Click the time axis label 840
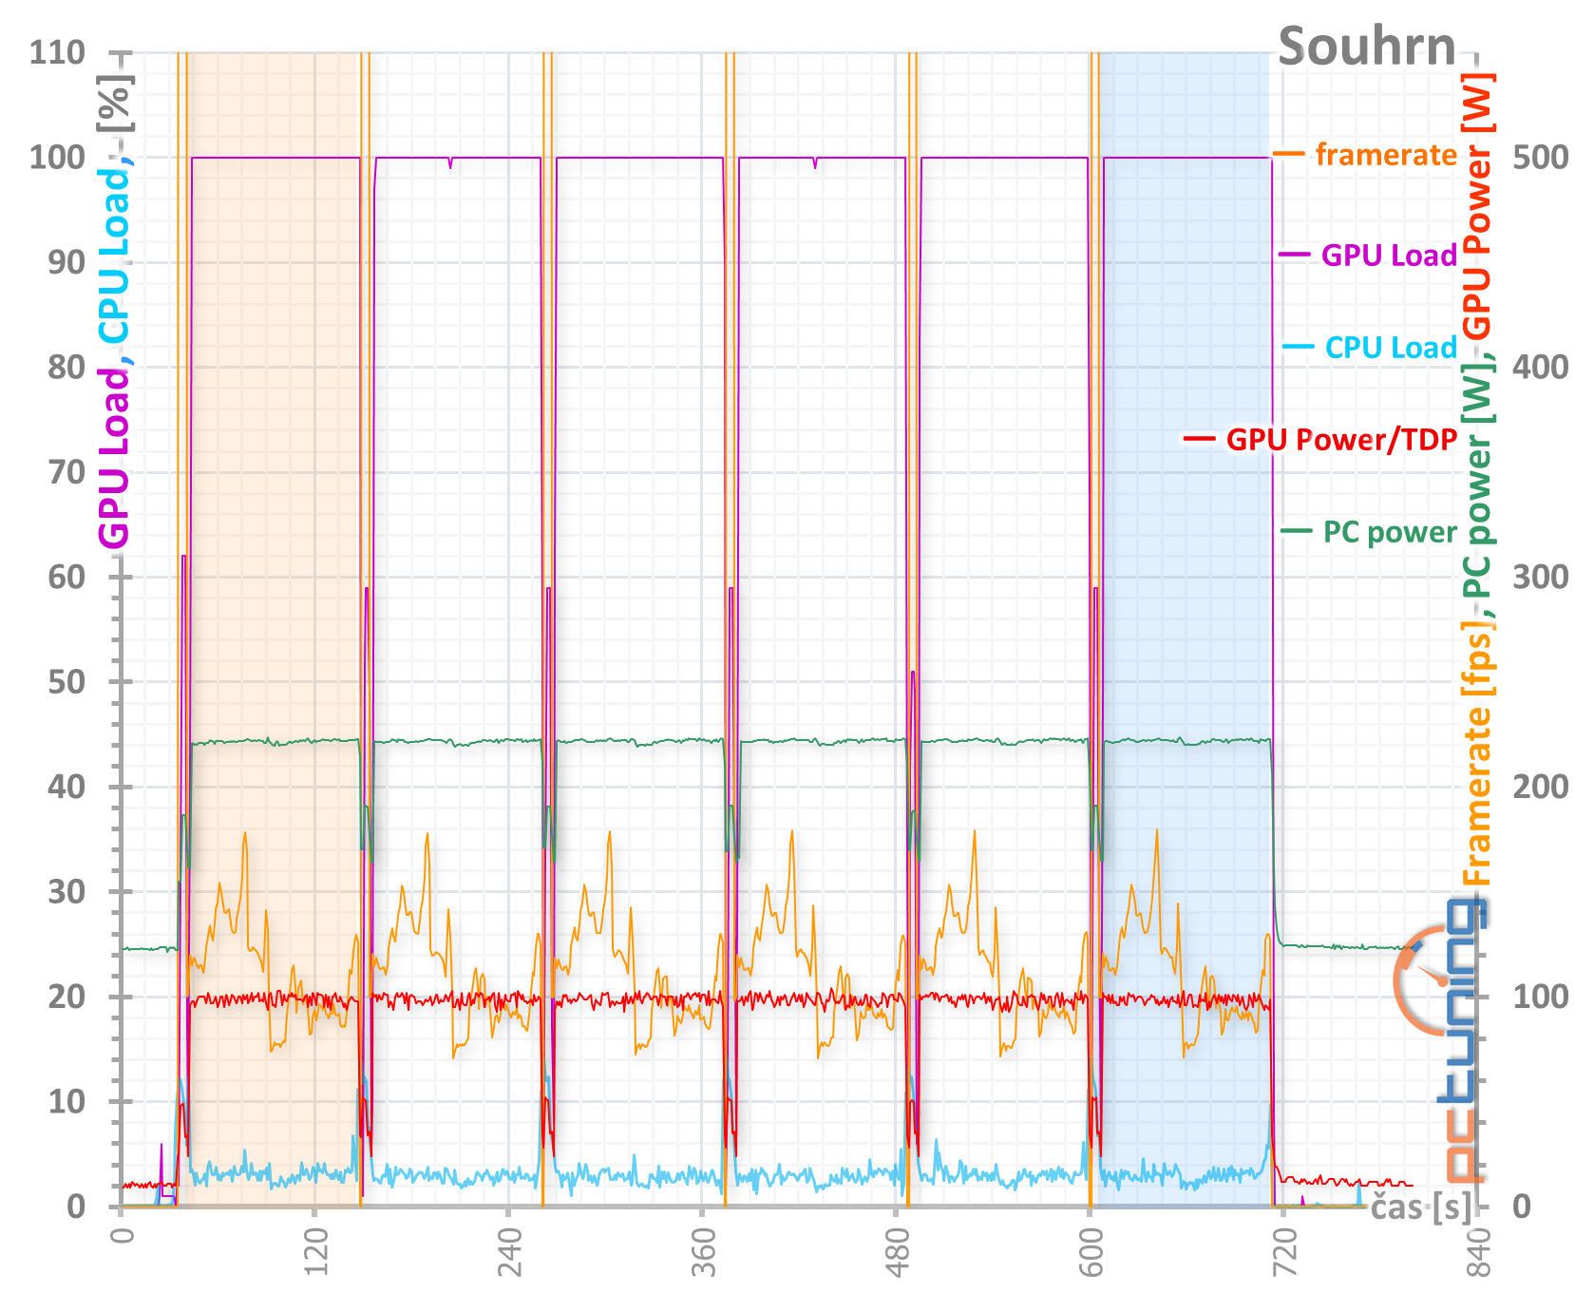The height and width of the screenshot is (1293, 1575). (x=1478, y=1252)
